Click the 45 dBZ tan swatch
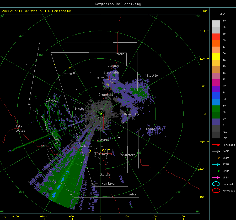Image resolution: width=236 pixels, height=220 pixels. pyautogui.click(x=216, y=69)
